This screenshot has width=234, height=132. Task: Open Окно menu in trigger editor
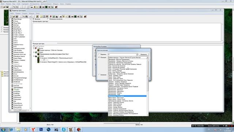[38, 14]
